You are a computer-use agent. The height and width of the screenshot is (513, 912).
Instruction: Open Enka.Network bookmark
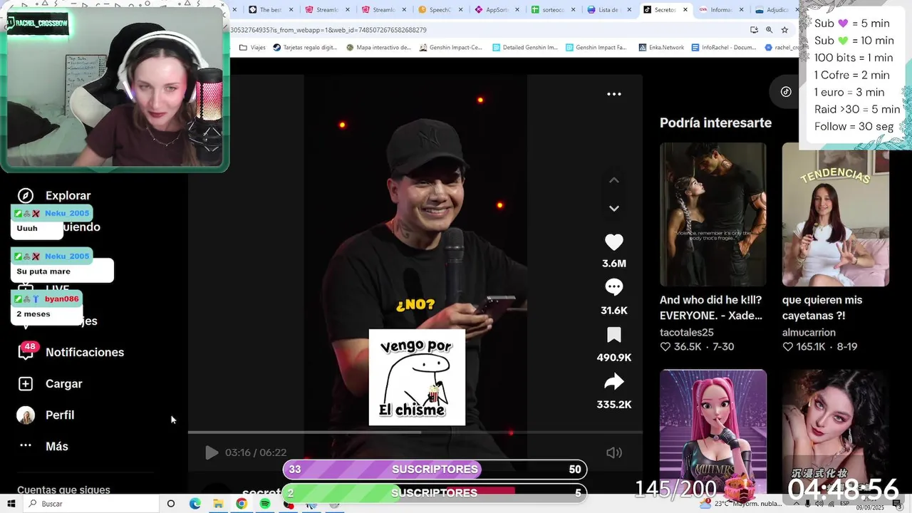(661, 48)
